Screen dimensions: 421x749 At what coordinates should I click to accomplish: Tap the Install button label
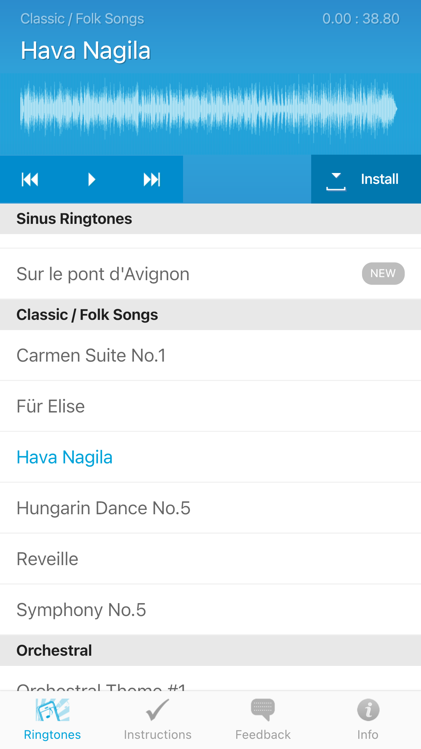tap(380, 179)
